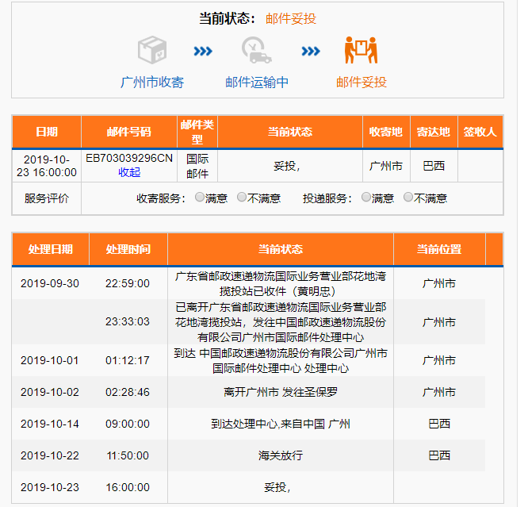Viewport: 528px width, 507px height.
Task: Click the grey parcel box icon
Action: tap(152, 50)
